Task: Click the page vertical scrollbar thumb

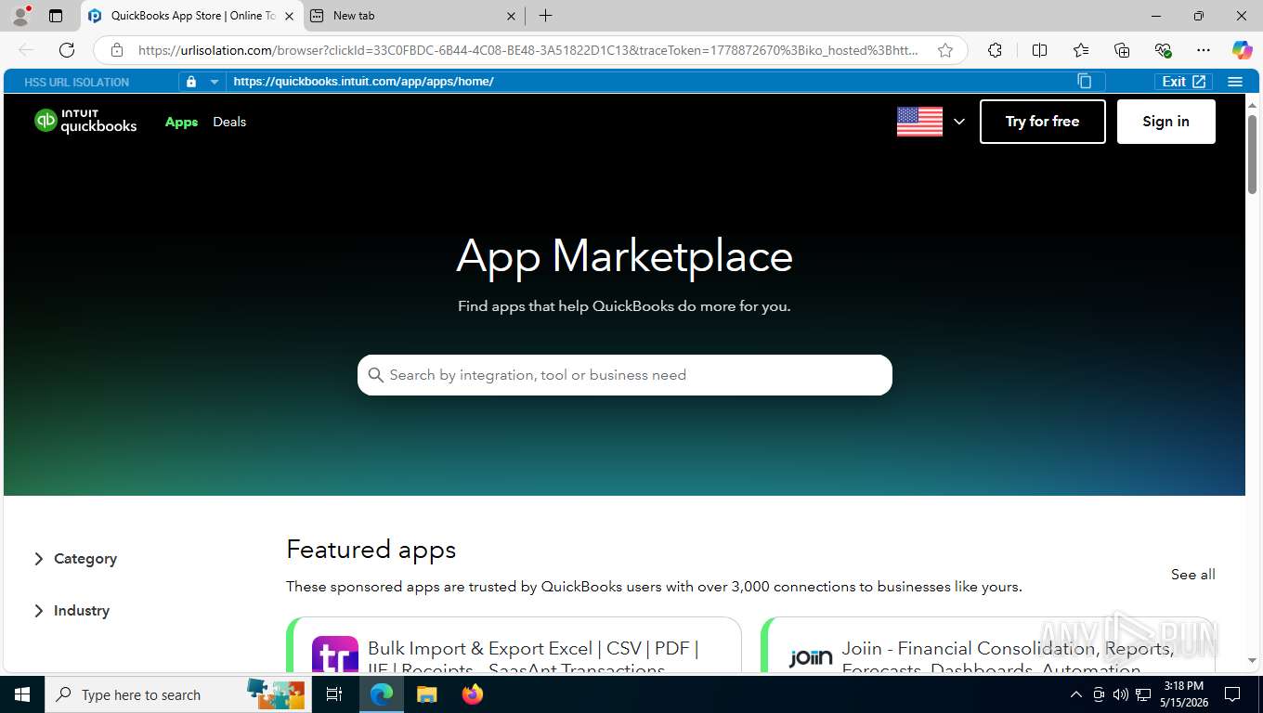Action: coord(1252,153)
